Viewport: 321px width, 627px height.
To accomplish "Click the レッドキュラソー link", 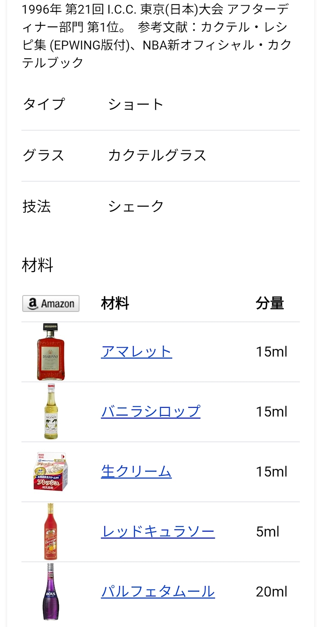I will pos(158,532).
